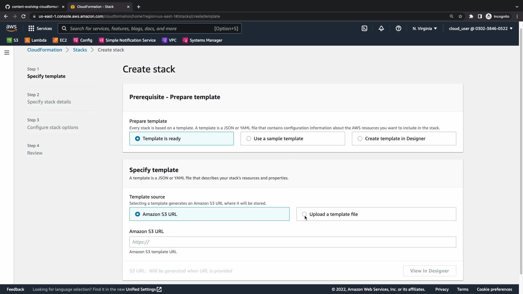Open the notifications bell icon
Image resolution: width=523 pixels, height=294 pixels.
pos(381,28)
